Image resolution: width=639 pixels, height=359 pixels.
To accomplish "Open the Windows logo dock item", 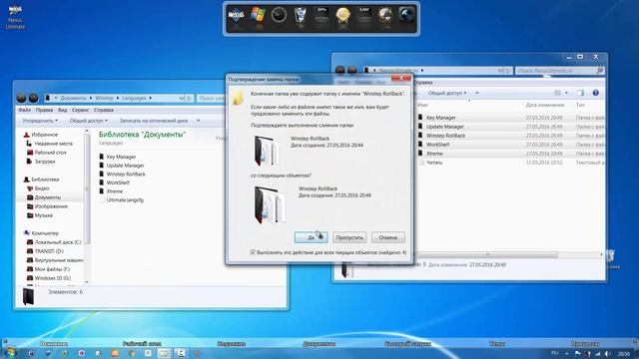I will coord(258,16).
